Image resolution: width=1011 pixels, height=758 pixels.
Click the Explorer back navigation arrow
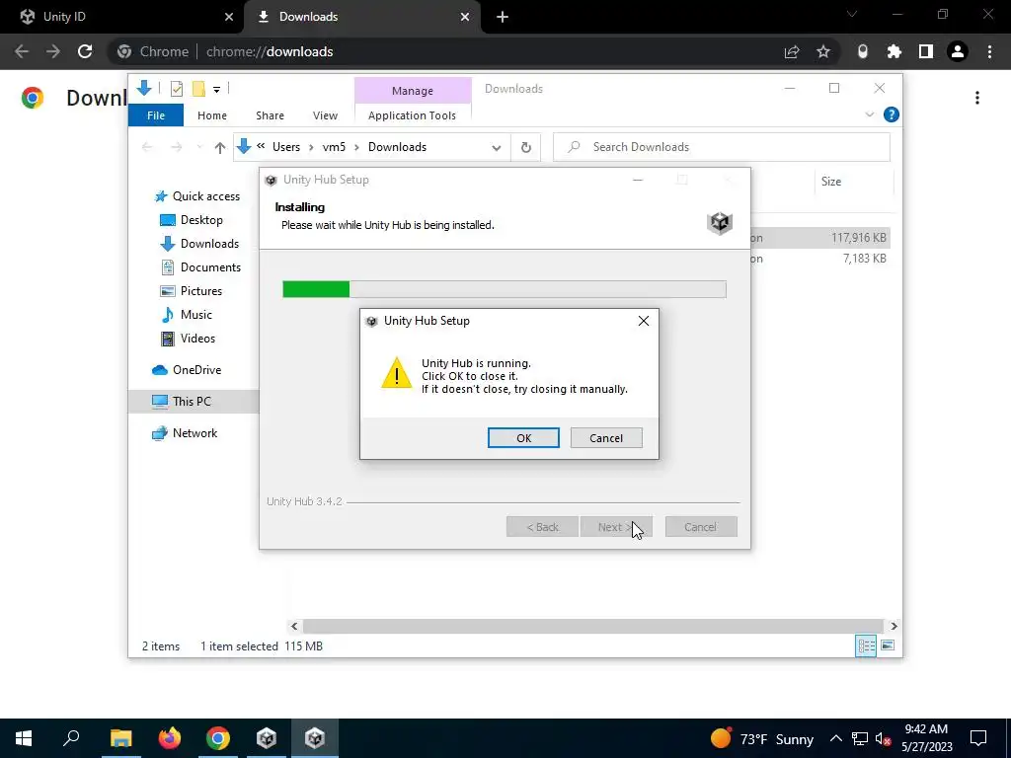[147, 148]
